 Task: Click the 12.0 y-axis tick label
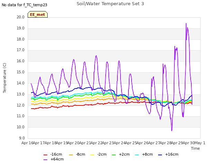(21, 105)
